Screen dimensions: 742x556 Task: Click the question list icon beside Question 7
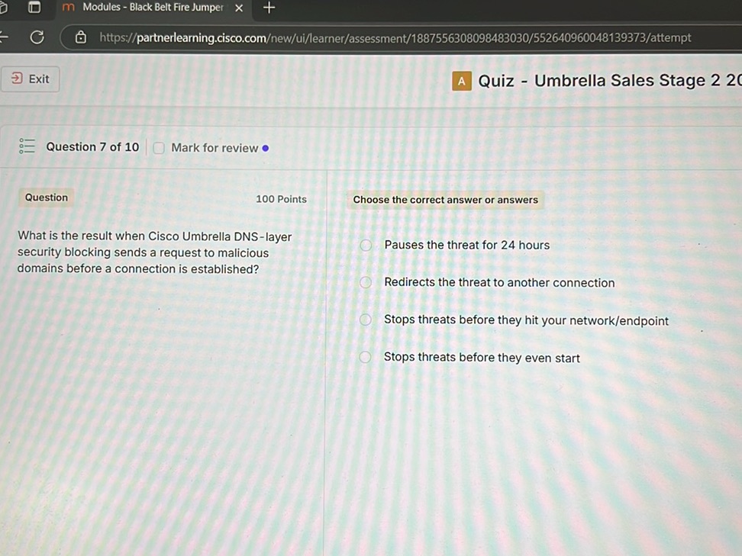(x=27, y=146)
